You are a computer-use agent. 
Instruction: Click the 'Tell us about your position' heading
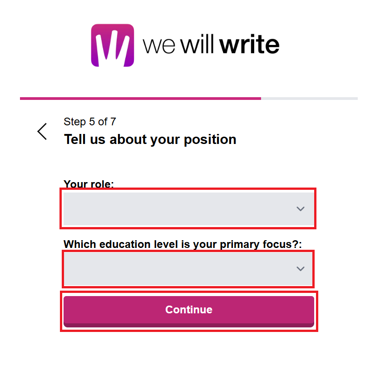coord(150,139)
